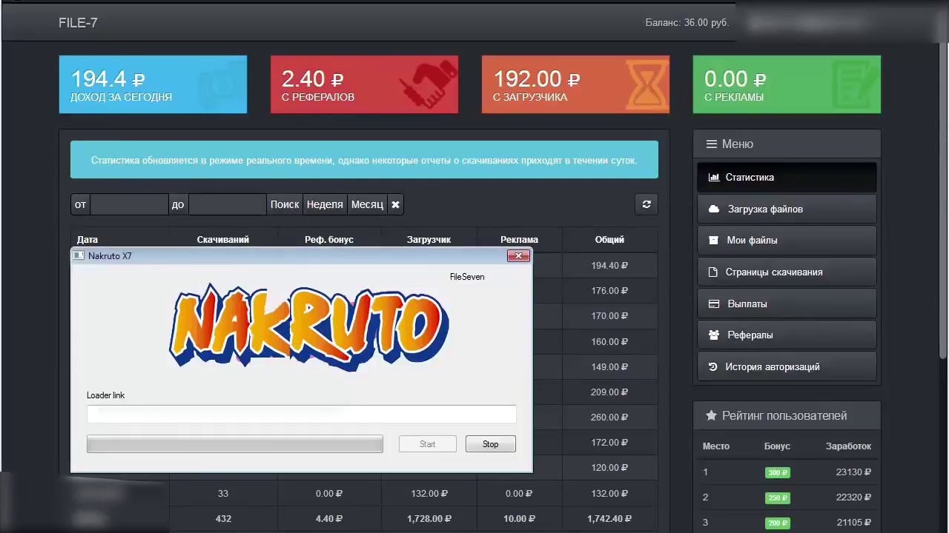Click the cloud icon beside Загрузка файлов

point(714,209)
